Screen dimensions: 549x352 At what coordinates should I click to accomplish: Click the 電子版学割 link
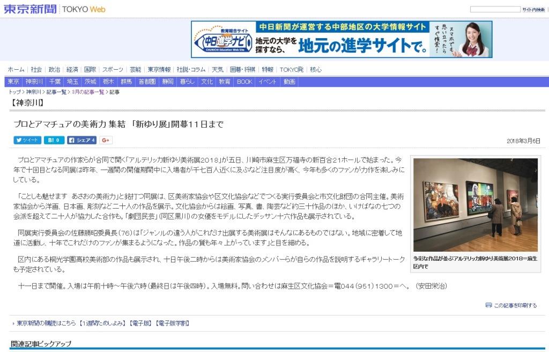pyautogui.click(x=172, y=324)
